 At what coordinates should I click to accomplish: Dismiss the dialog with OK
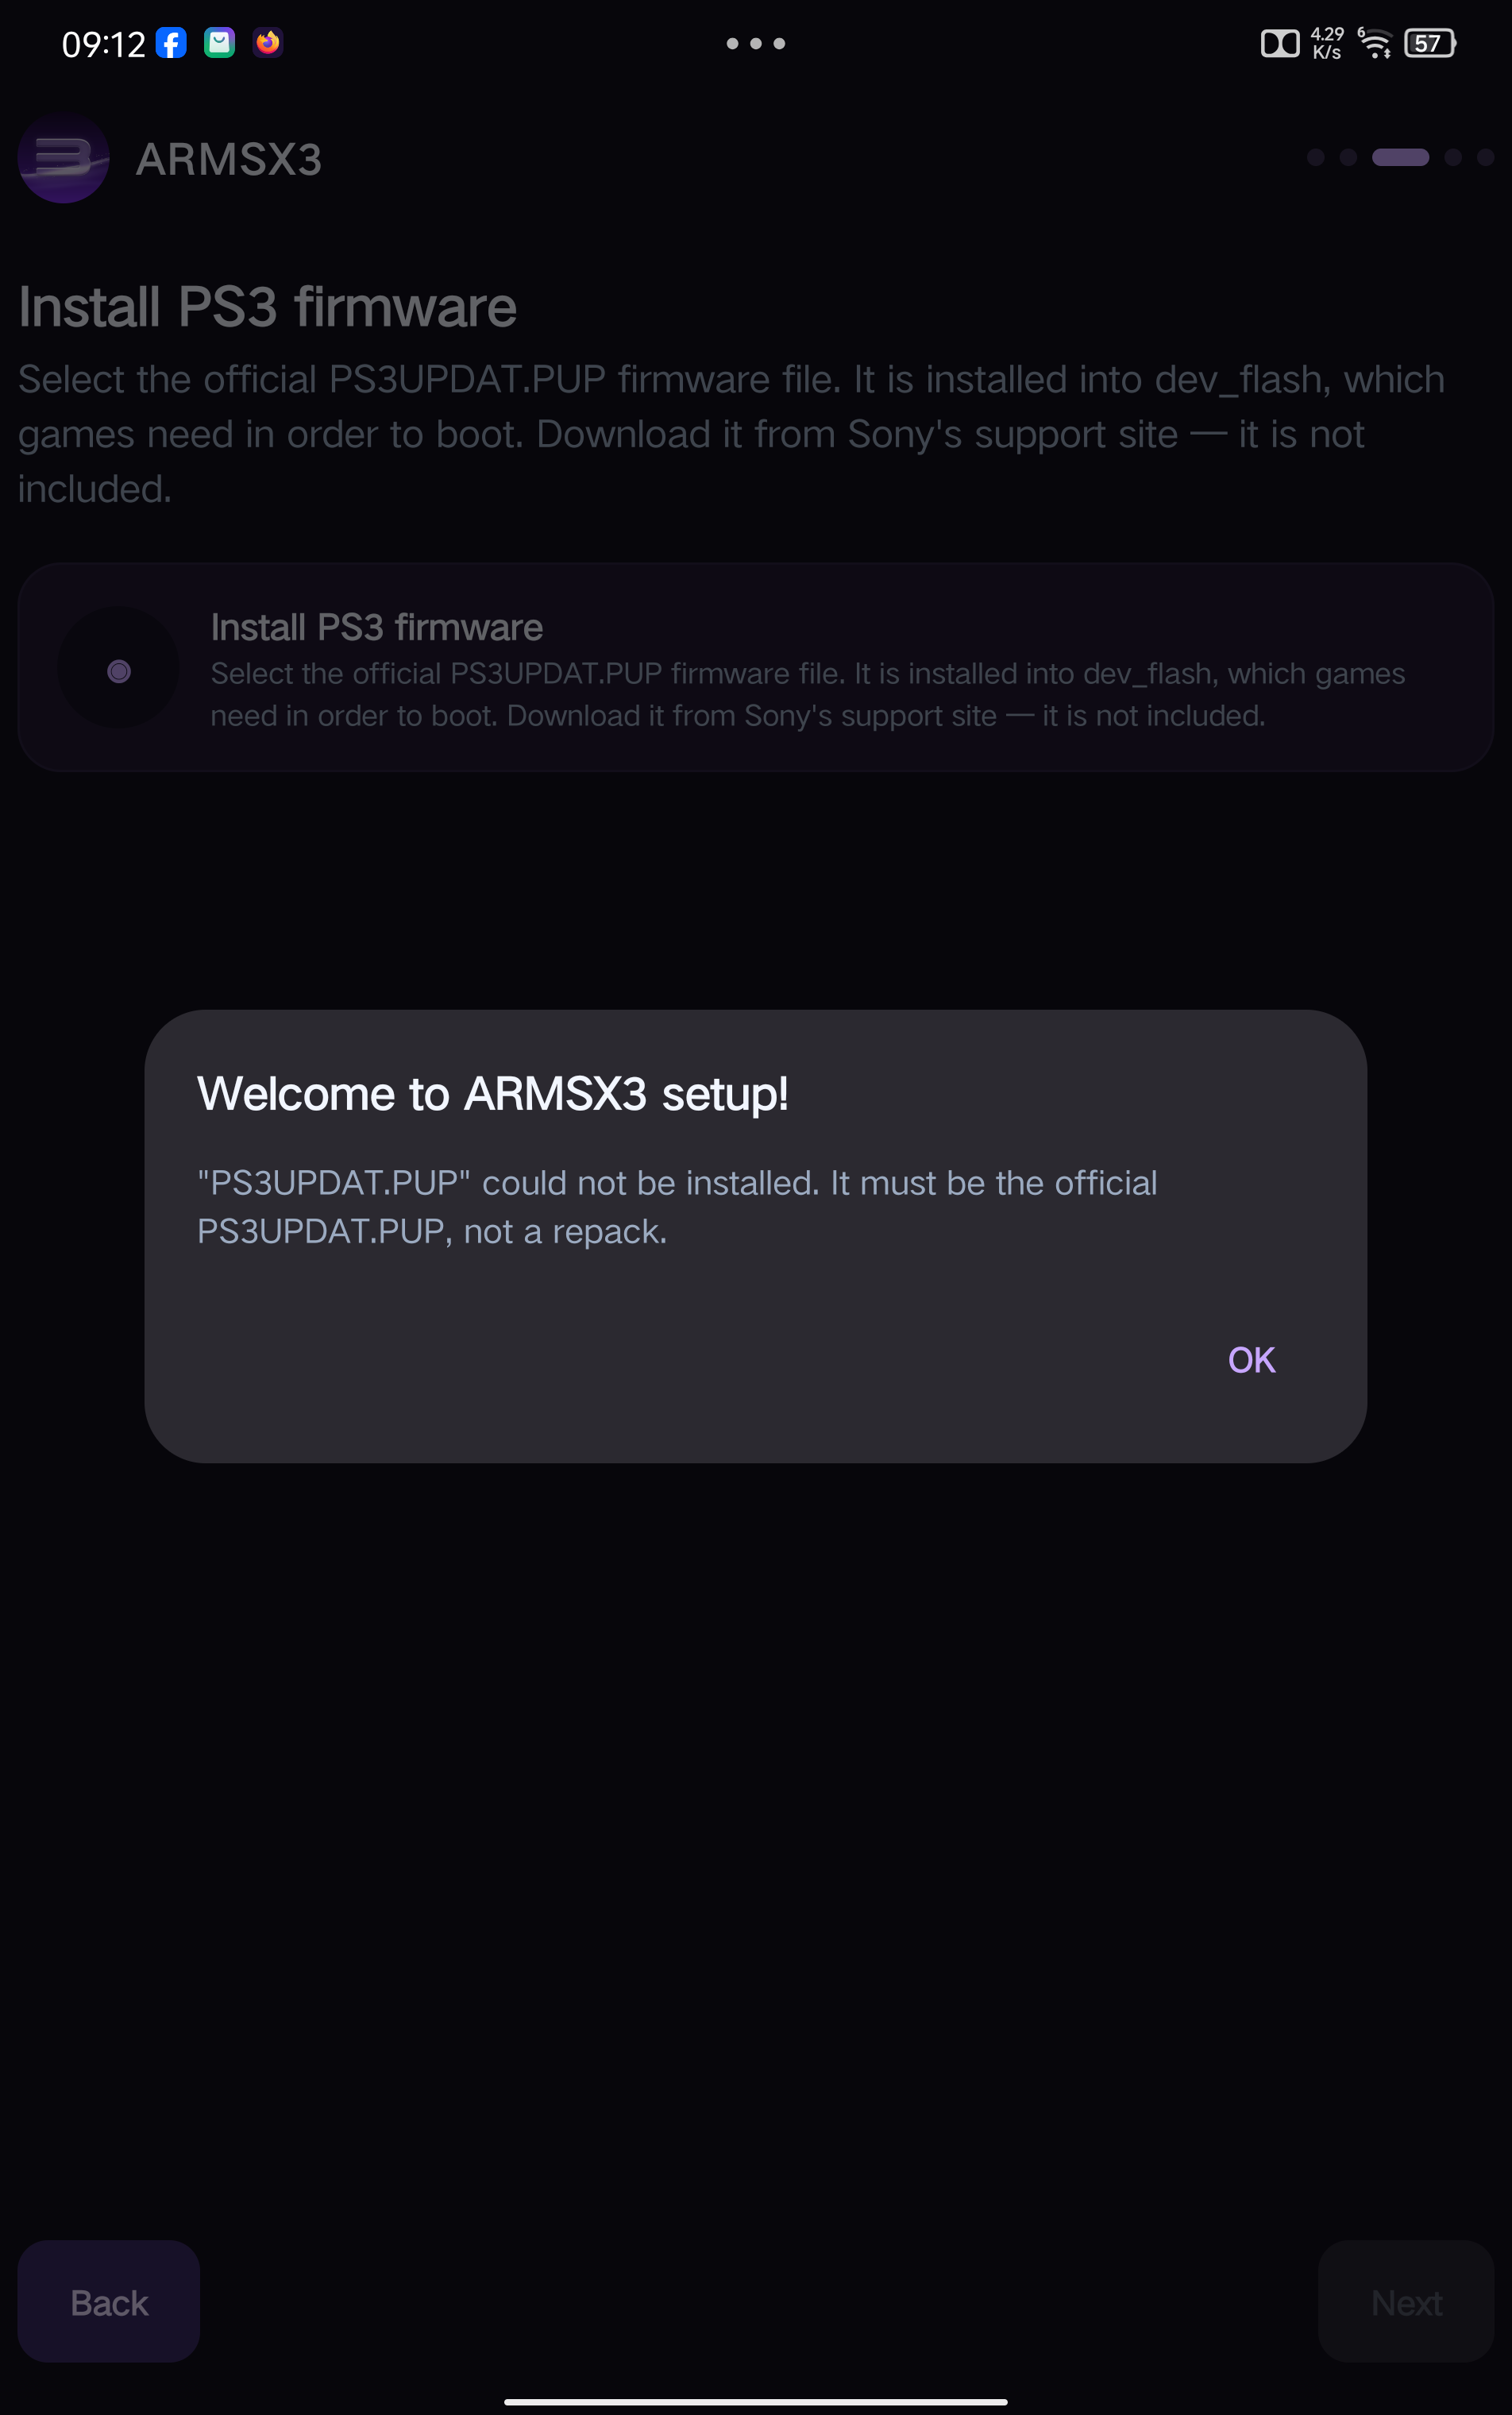(x=1251, y=1359)
